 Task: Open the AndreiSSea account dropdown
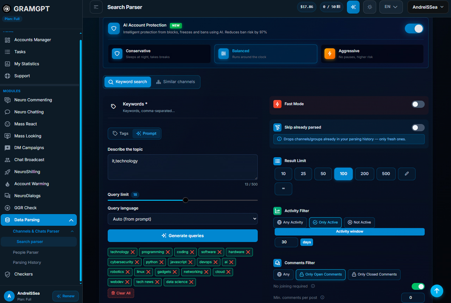[x=428, y=7]
